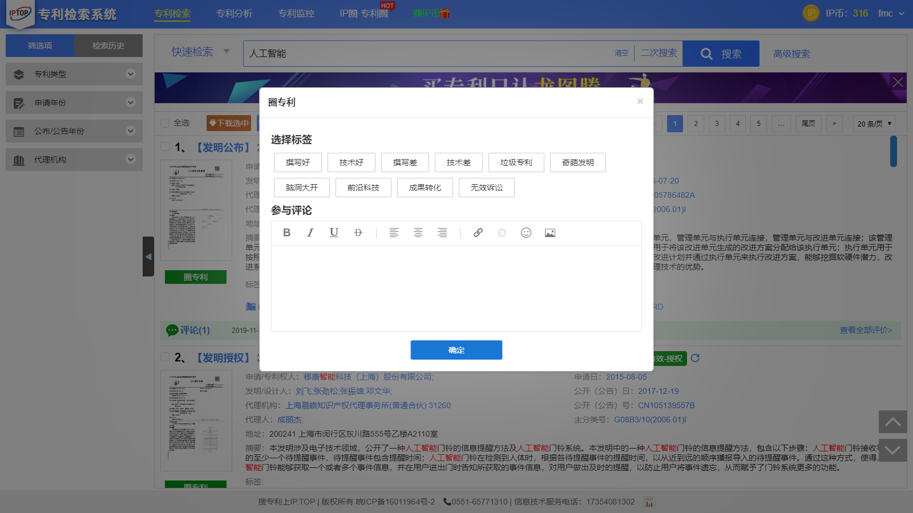Viewport: 913px width, 513px height.
Task: Toggle bold formatting in comment editor
Action: 287,233
